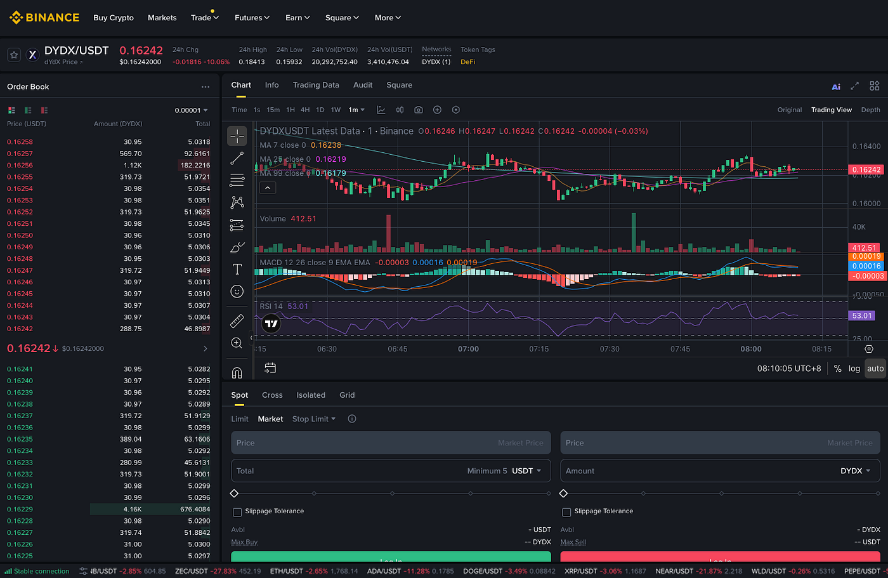This screenshot has width=888, height=578.
Task: Toggle auto scale on chart
Action: click(x=875, y=369)
